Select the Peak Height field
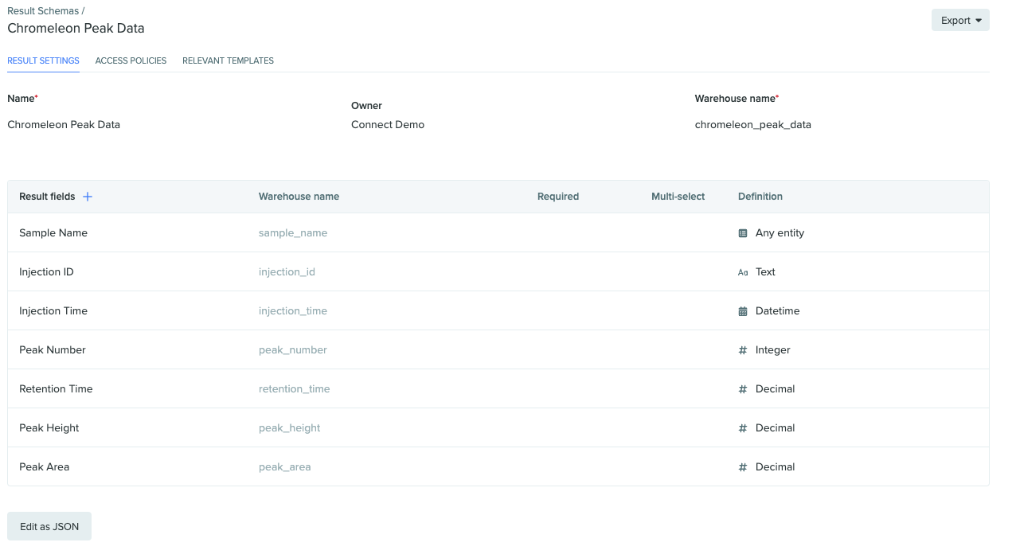1016x554 pixels. click(x=49, y=428)
